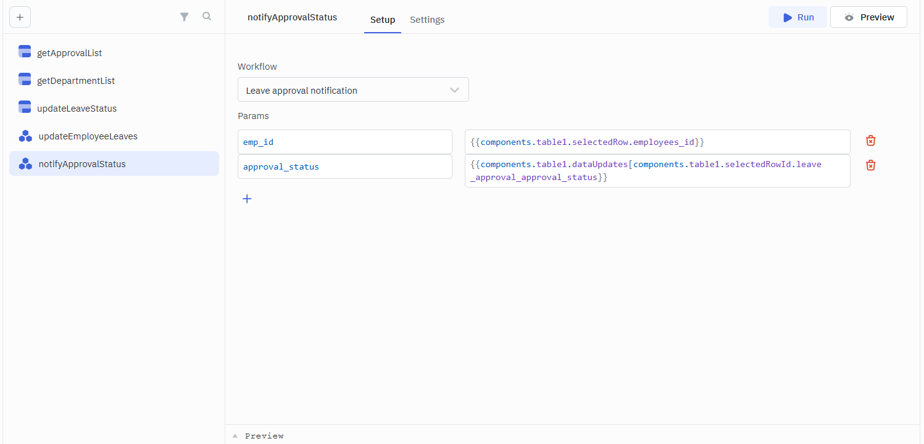Screen dimensions: 924x444
Task: Run the notifyApprovalStatus query
Action: coord(797,17)
